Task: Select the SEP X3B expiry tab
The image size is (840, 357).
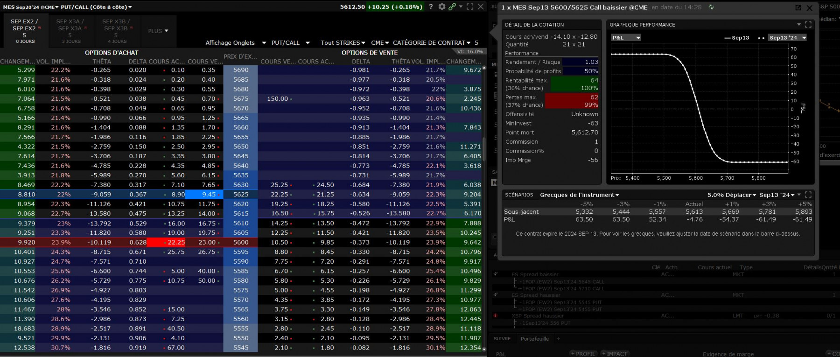Action: [116, 31]
